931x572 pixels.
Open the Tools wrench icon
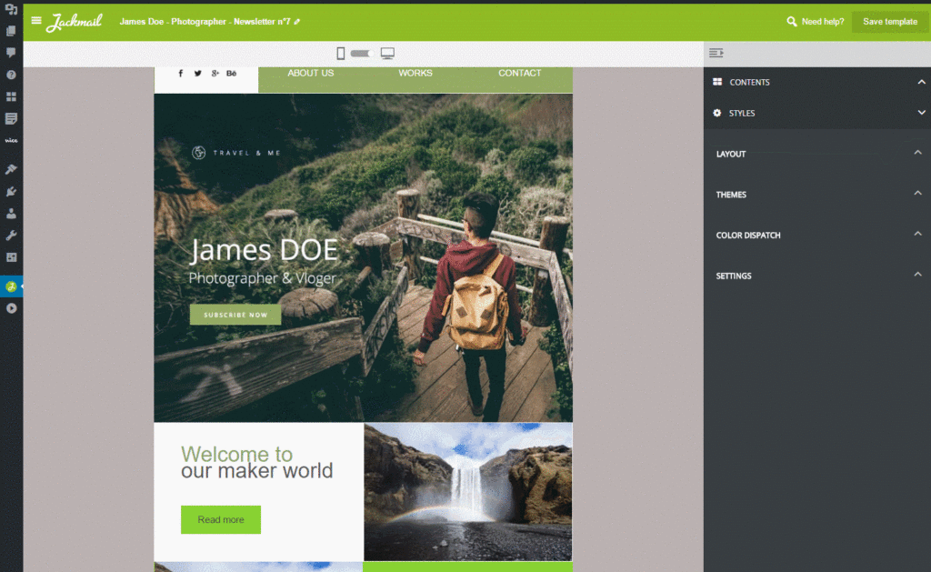11,236
